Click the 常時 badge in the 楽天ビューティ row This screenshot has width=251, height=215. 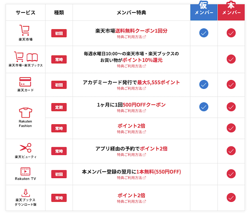tap(59, 151)
